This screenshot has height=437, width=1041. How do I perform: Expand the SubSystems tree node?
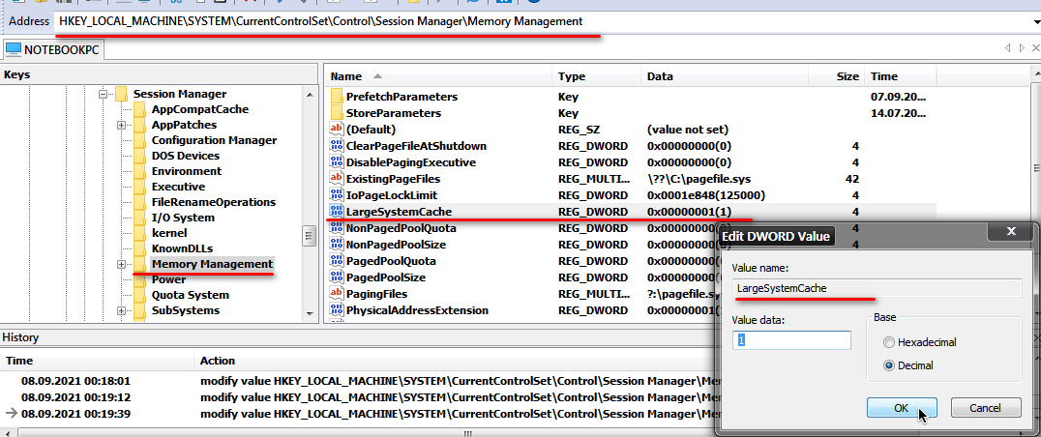pos(121,311)
